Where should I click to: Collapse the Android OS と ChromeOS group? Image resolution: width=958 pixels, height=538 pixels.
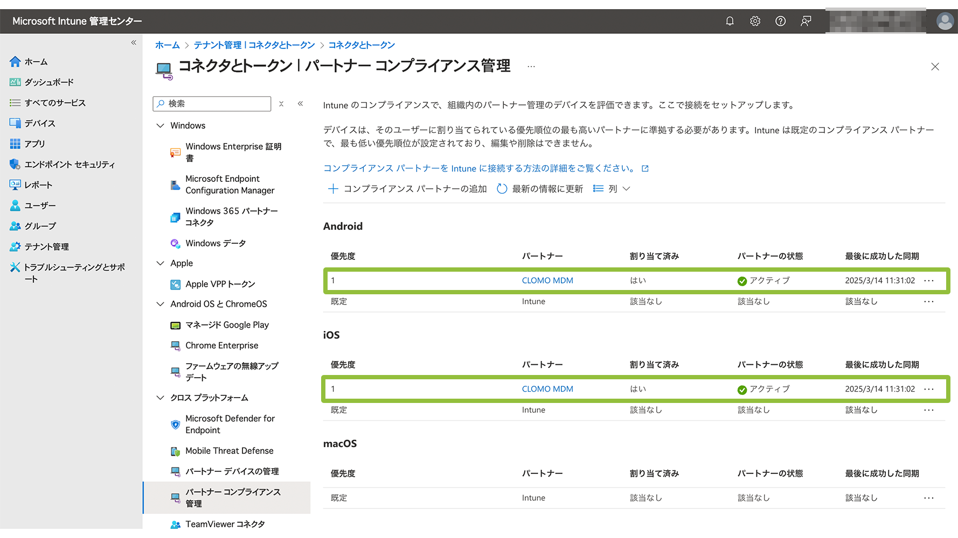[160, 304]
